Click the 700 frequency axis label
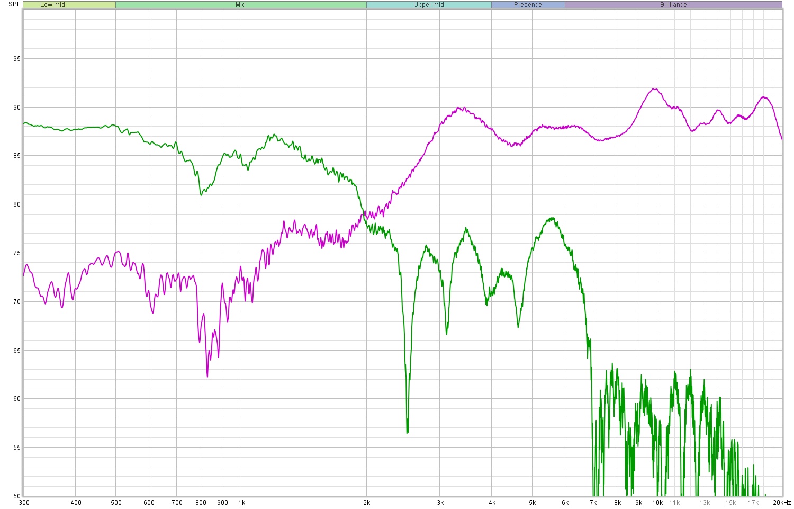This screenshot has width=794, height=509. 177,503
